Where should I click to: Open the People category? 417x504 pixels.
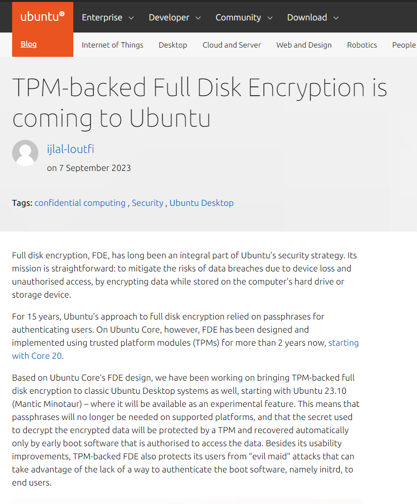(403, 45)
